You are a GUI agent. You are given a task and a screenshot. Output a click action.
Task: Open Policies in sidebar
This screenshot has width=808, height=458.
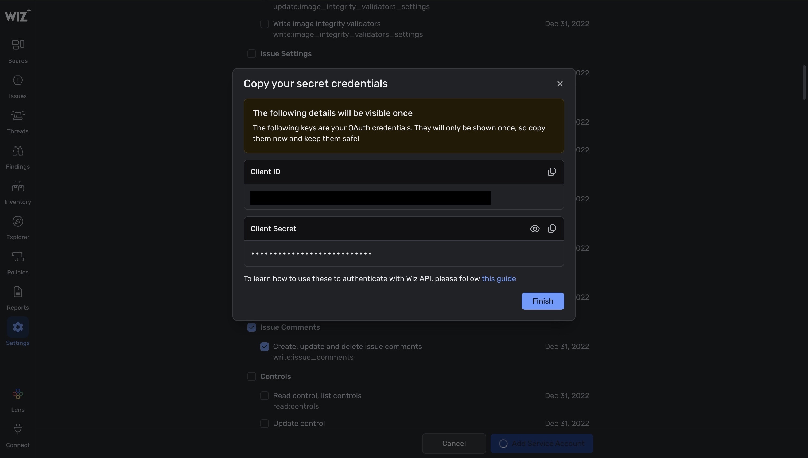(x=18, y=263)
